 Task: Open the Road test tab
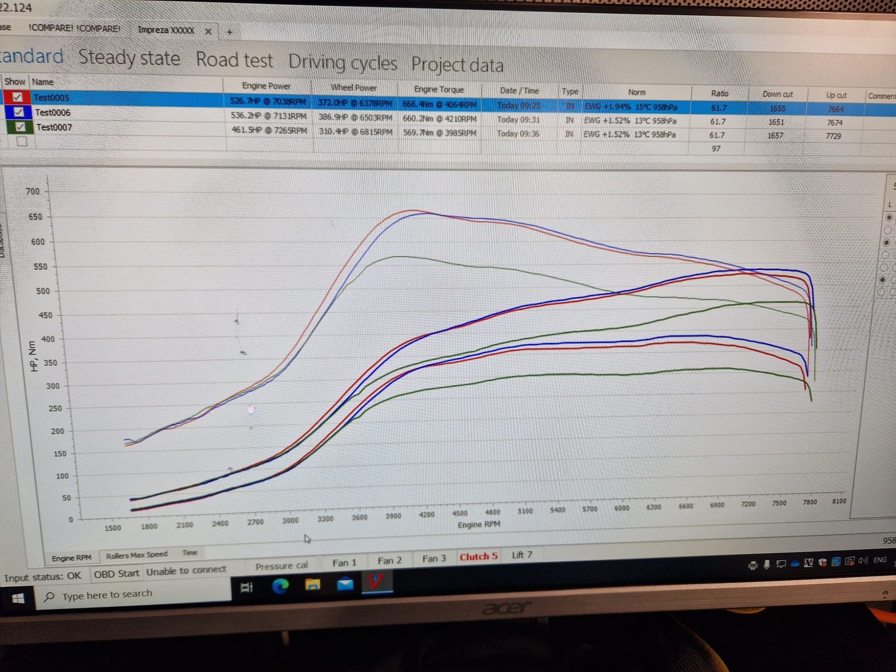click(234, 60)
